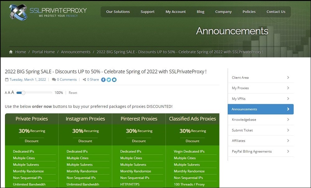Open Client Area in the sidebar
The image size is (311, 188).
point(261,77)
